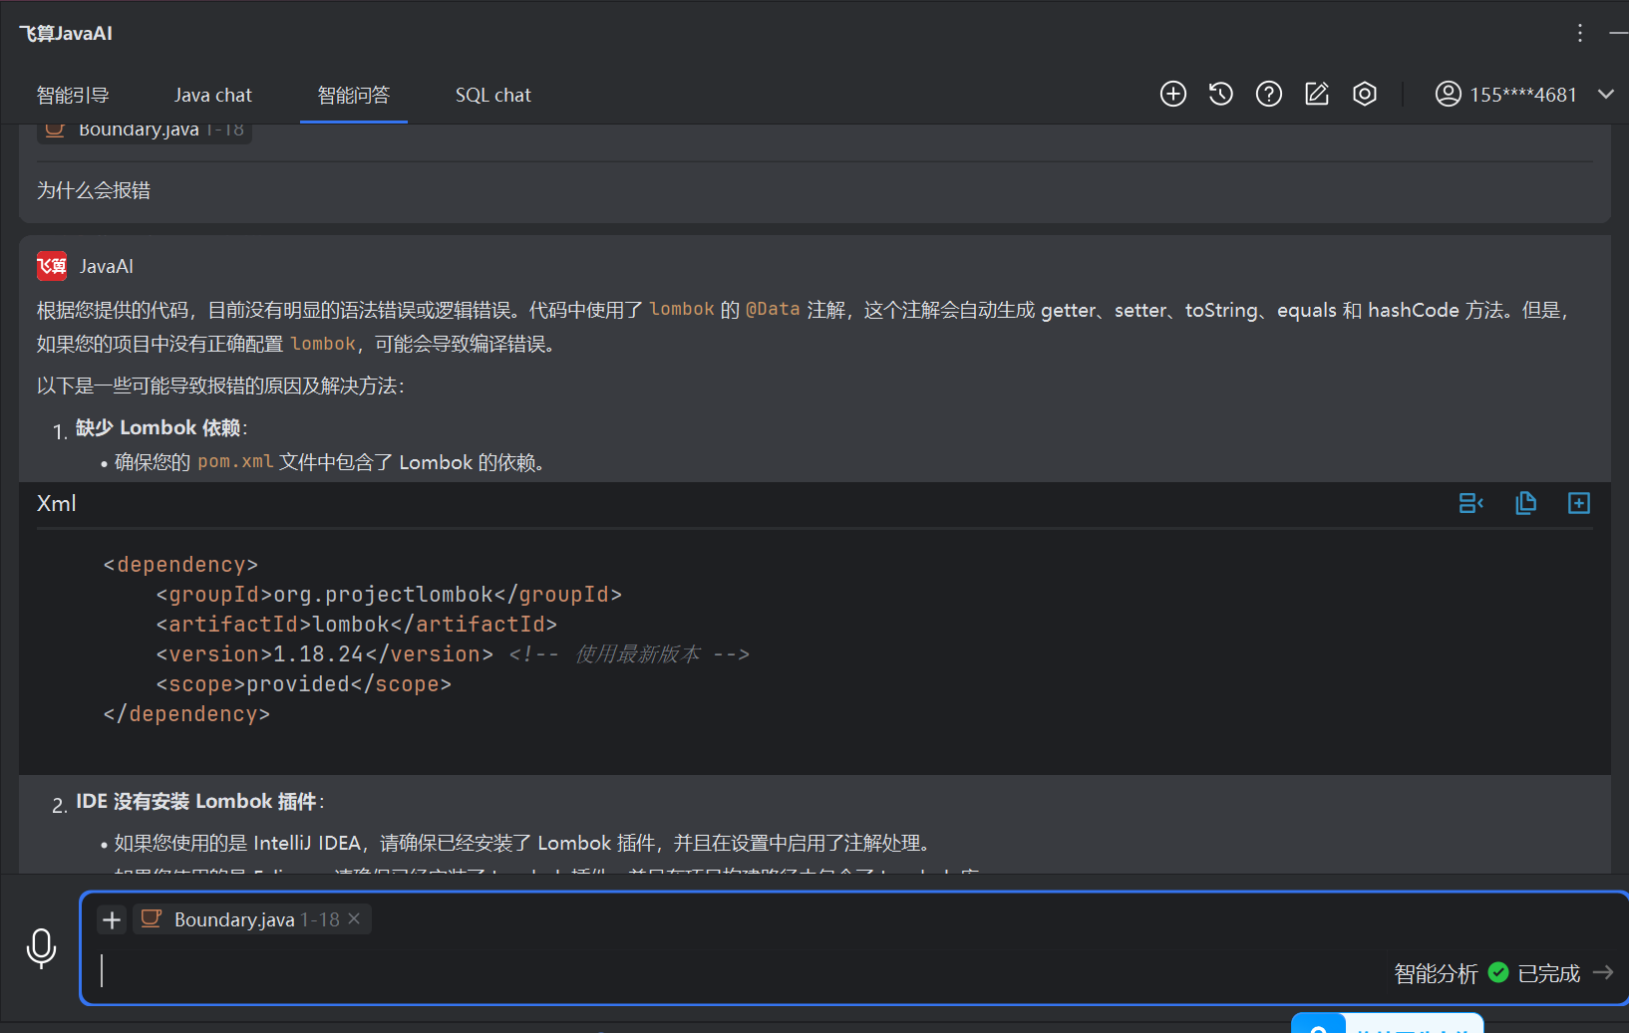Open the three-dot options menu
Viewport: 1629px width, 1033px height.
[x=1579, y=33]
